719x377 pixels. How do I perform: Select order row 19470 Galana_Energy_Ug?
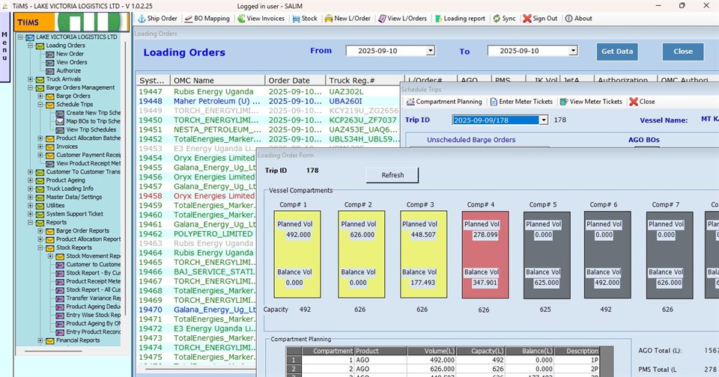(x=196, y=310)
